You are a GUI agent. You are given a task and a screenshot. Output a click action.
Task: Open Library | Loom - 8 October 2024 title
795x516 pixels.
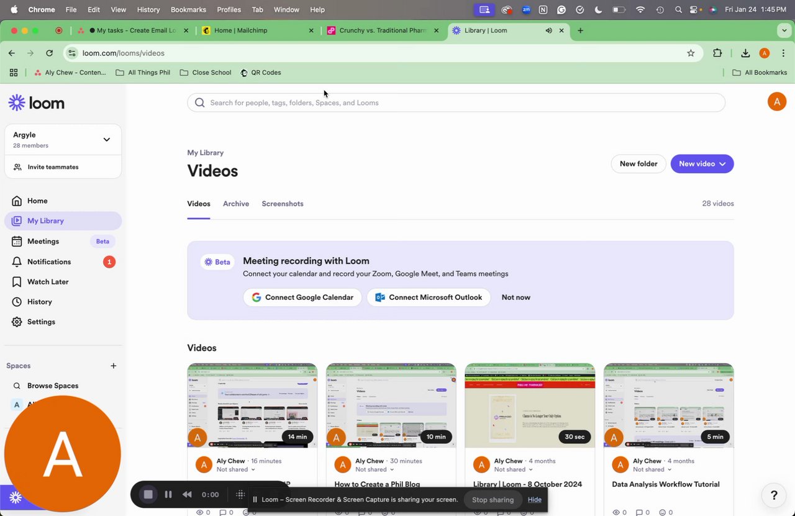coord(527,484)
